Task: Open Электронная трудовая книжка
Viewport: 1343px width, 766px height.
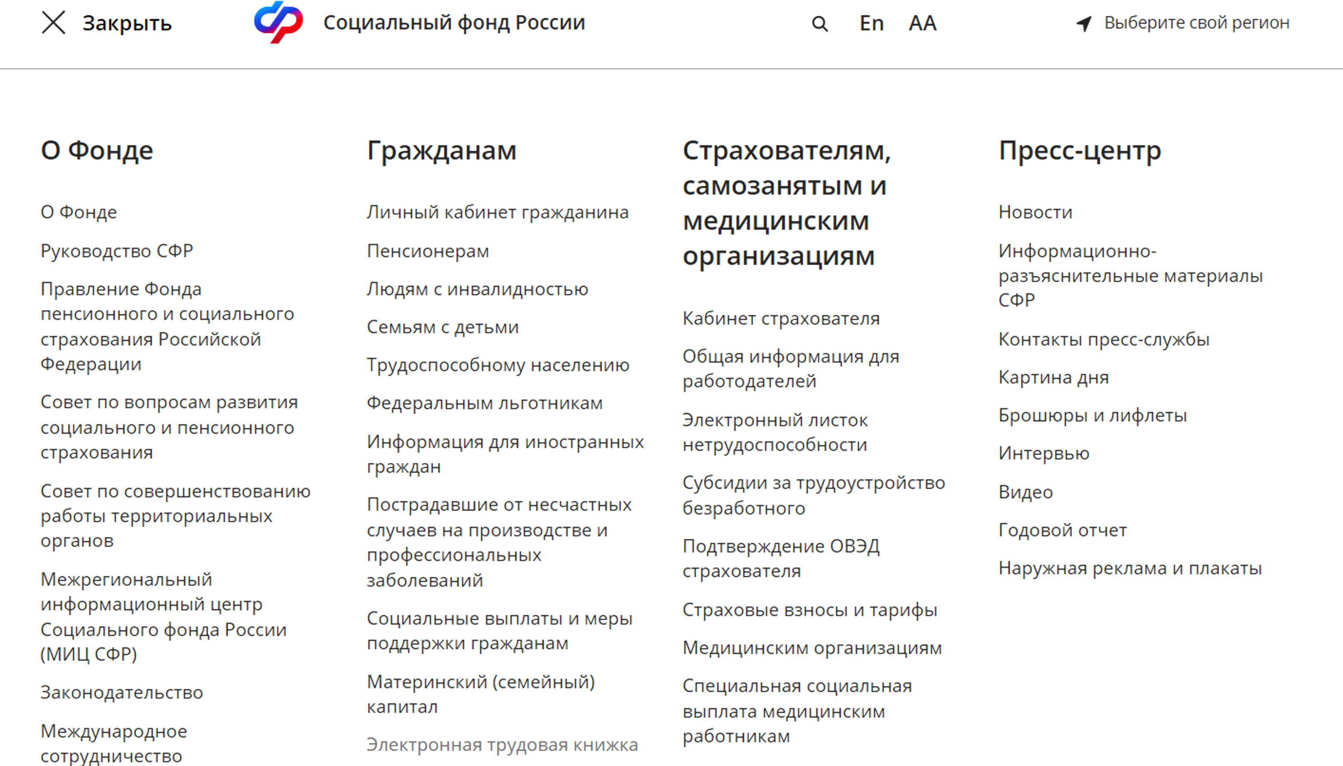Action: tap(503, 745)
